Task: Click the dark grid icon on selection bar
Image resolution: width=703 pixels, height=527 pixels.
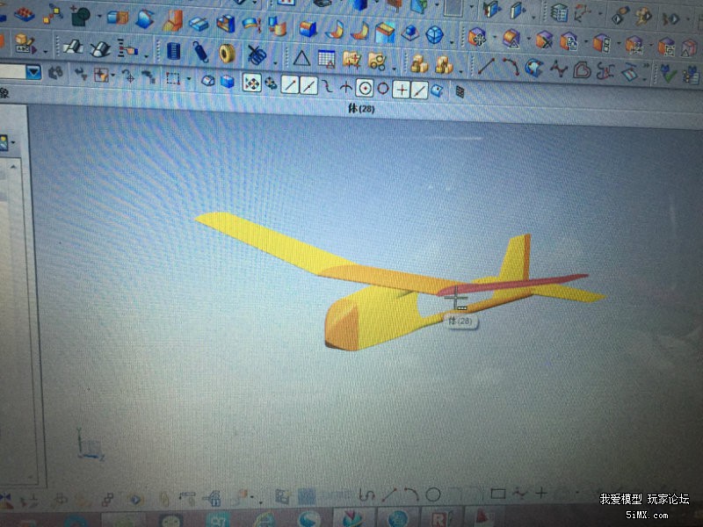Action: point(460,92)
